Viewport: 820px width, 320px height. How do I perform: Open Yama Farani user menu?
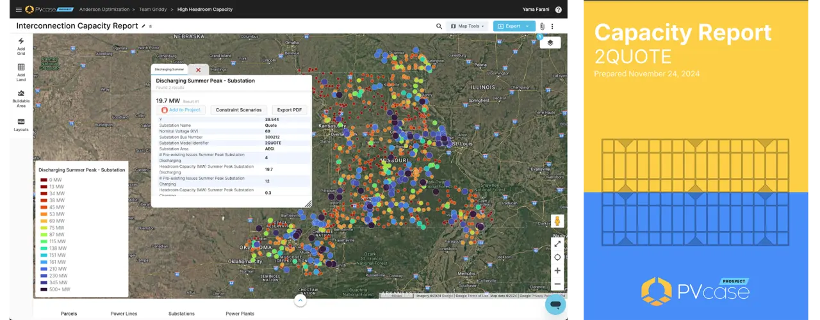(536, 10)
